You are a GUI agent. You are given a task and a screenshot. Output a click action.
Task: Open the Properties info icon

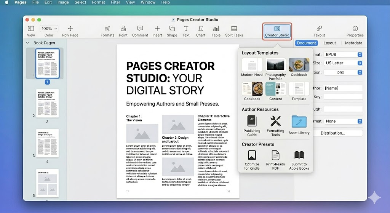coord(355,28)
